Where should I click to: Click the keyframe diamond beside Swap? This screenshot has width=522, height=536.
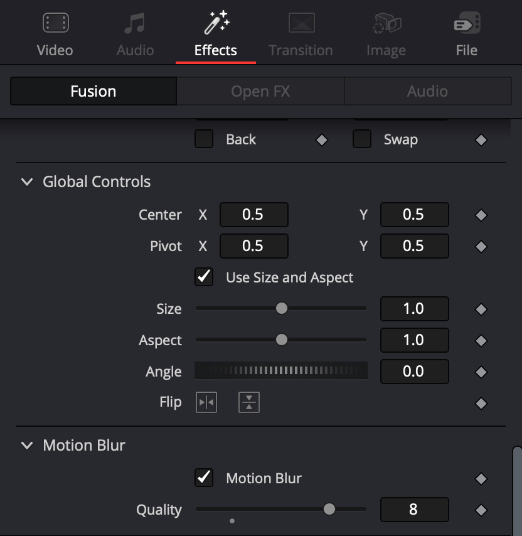click(481, 140)
